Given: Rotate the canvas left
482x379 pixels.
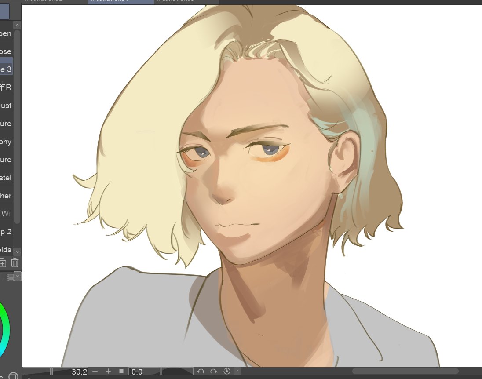Looking at the screenshot, I should (201, 372).
